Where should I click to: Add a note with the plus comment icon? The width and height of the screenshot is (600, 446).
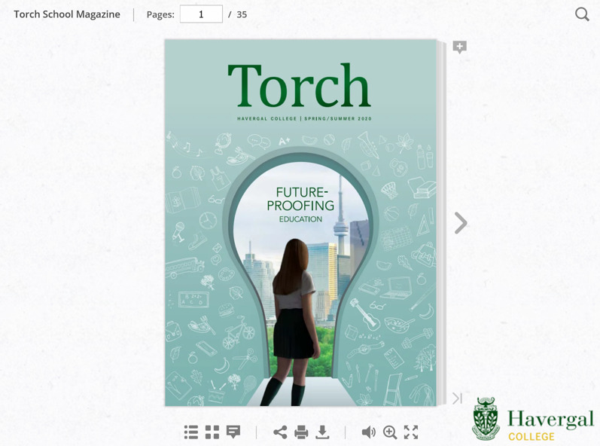[x=459, y=47]
